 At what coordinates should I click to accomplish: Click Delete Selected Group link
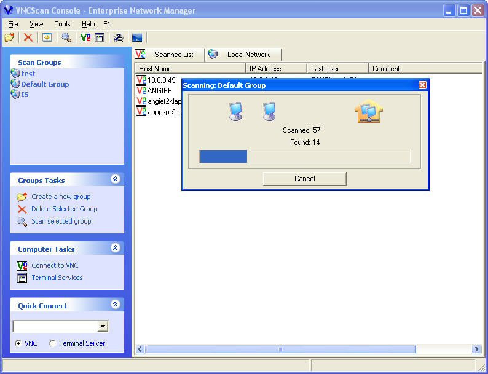click(65, 209)
